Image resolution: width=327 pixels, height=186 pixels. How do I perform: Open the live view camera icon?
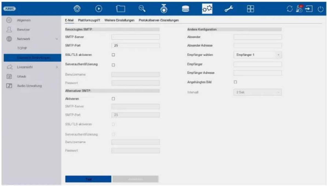click(77, 9)
